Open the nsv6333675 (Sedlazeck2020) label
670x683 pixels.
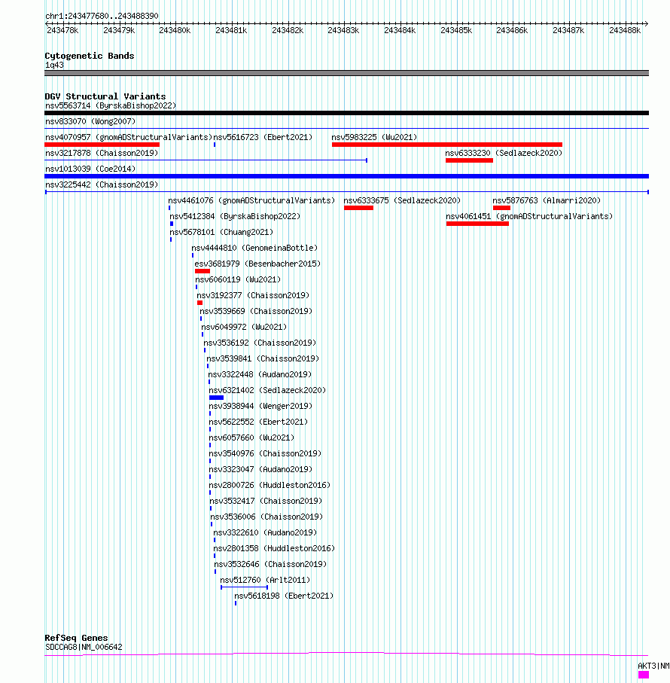402,200
